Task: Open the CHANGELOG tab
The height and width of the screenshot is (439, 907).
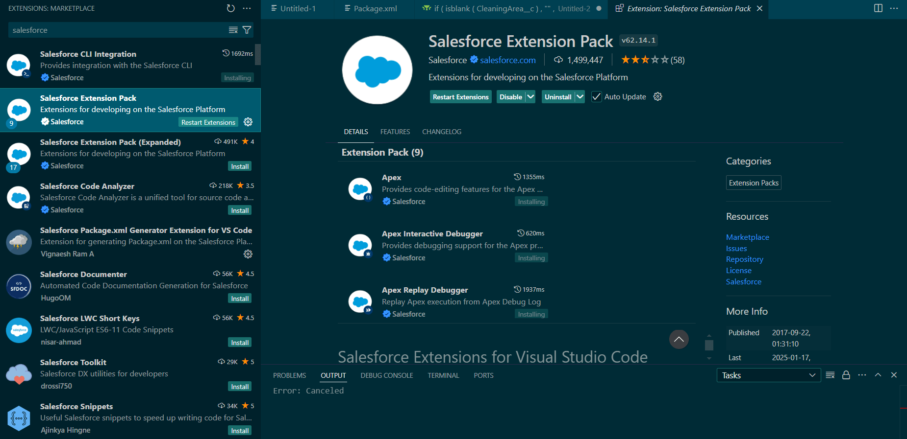Action: pos(442,132)
